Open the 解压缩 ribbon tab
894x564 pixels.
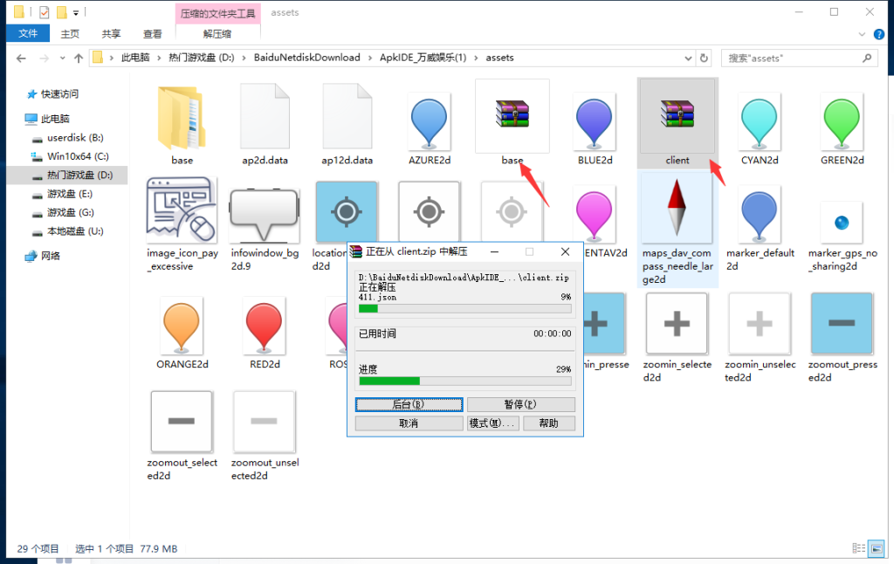[217, 34]
